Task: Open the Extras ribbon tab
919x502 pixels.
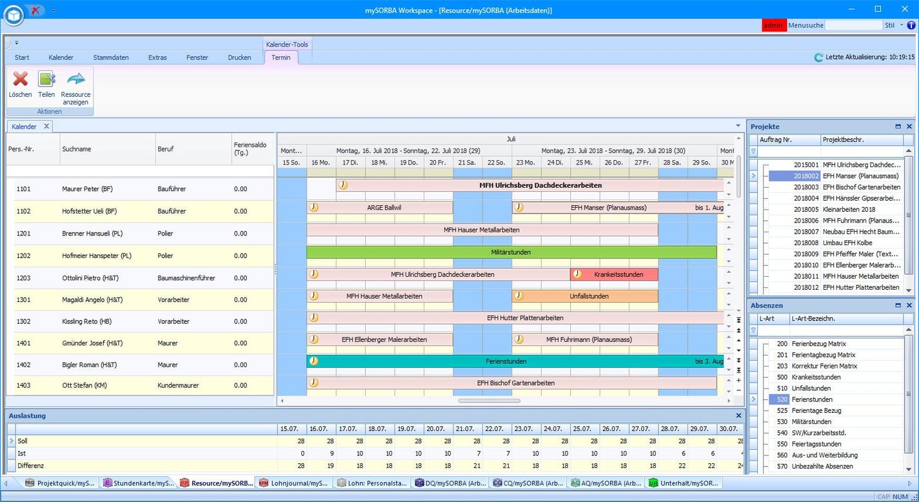Action: (157, 57)
